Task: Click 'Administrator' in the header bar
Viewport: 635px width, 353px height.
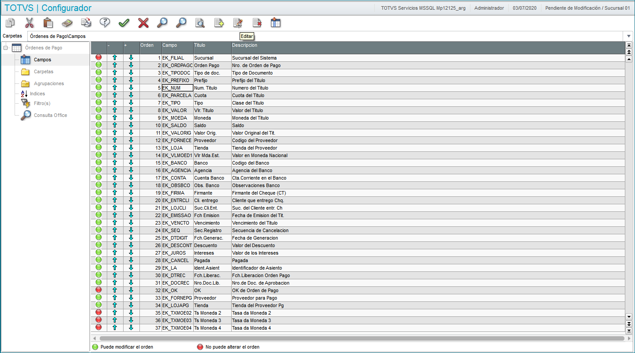Action: click(x=489, y=8)
